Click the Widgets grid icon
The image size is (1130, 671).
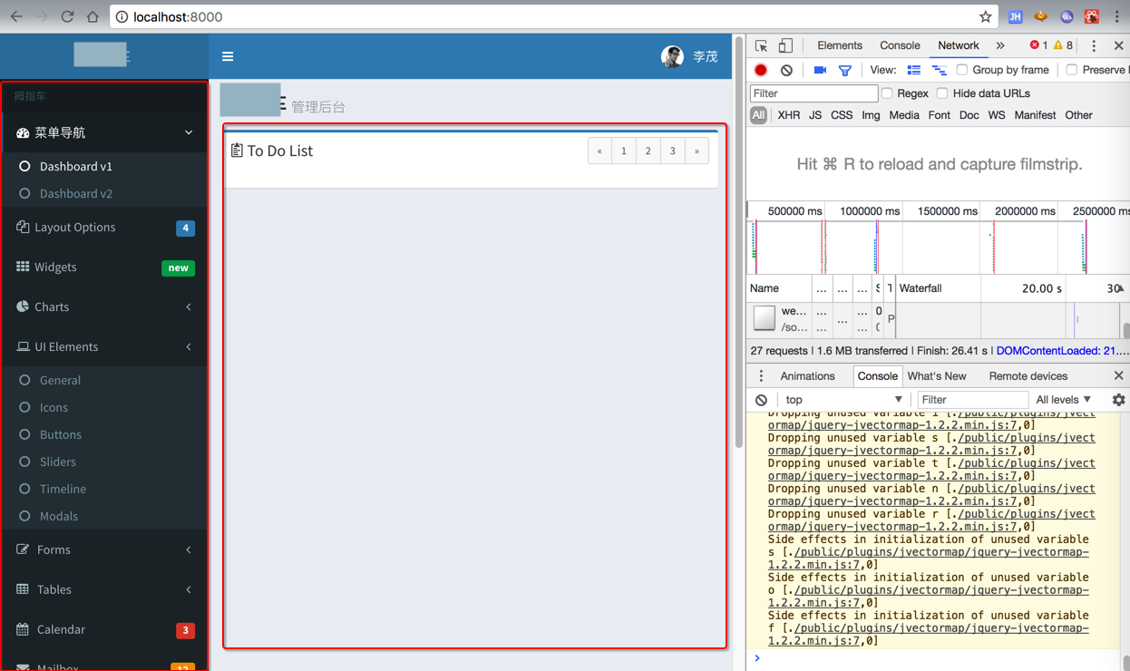[x=23, y=267]
